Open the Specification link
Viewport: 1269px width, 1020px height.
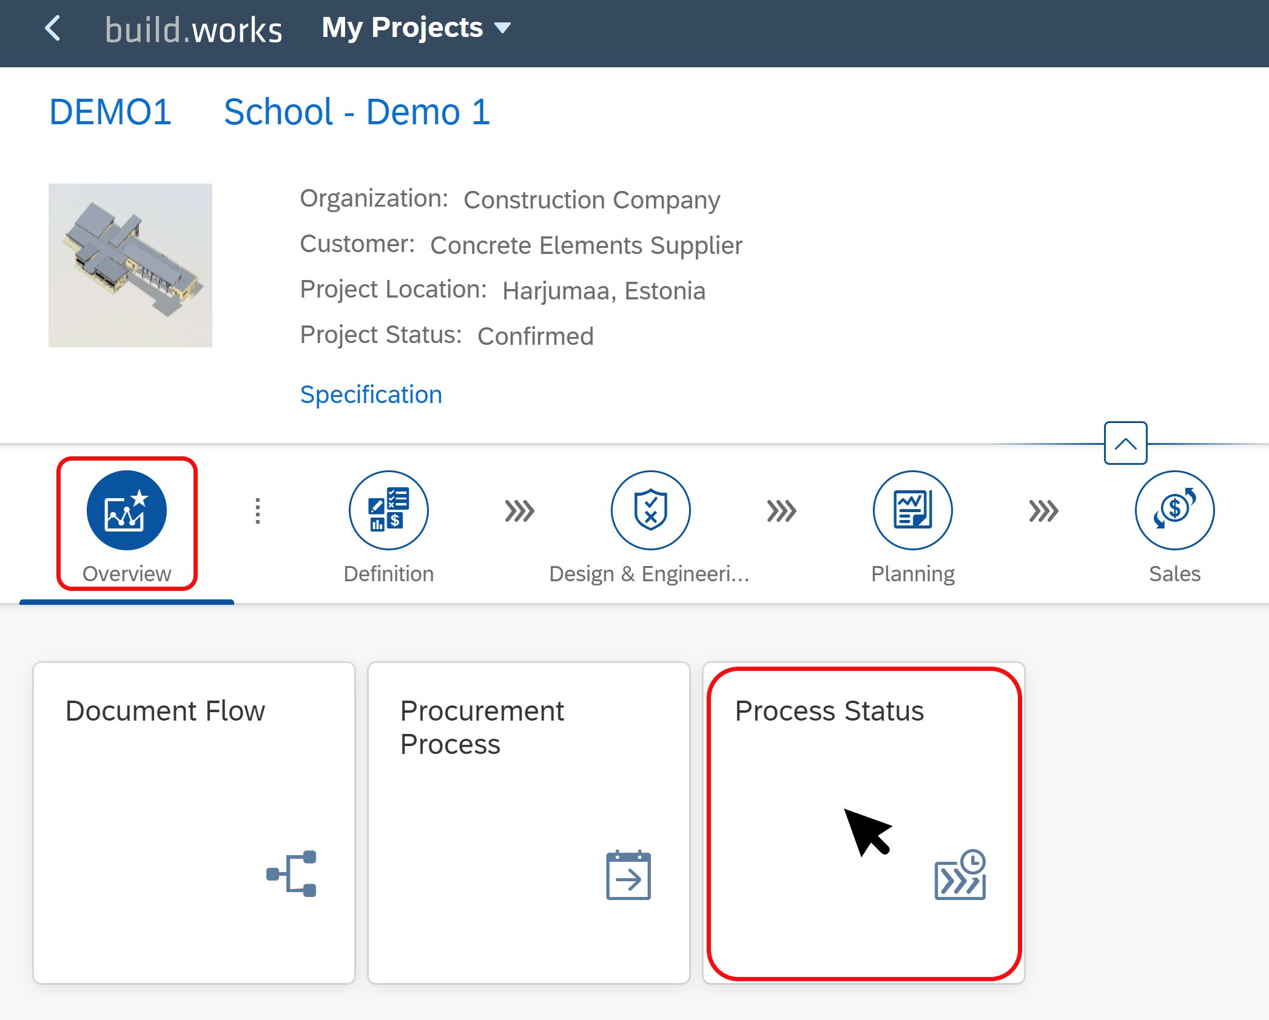click(371, 395)
